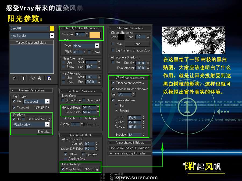Image resolution: width=242 pixels, height=181 pixels.
Task: Enable Near Attenuation Show checkbox
Action: [x=63, y=67]
